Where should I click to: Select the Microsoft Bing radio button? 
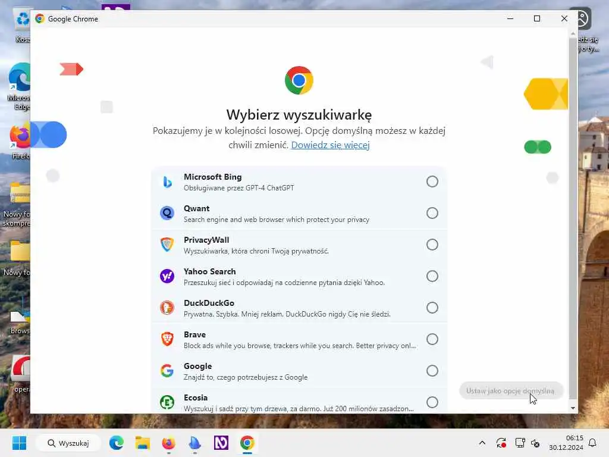click(432, 181)
